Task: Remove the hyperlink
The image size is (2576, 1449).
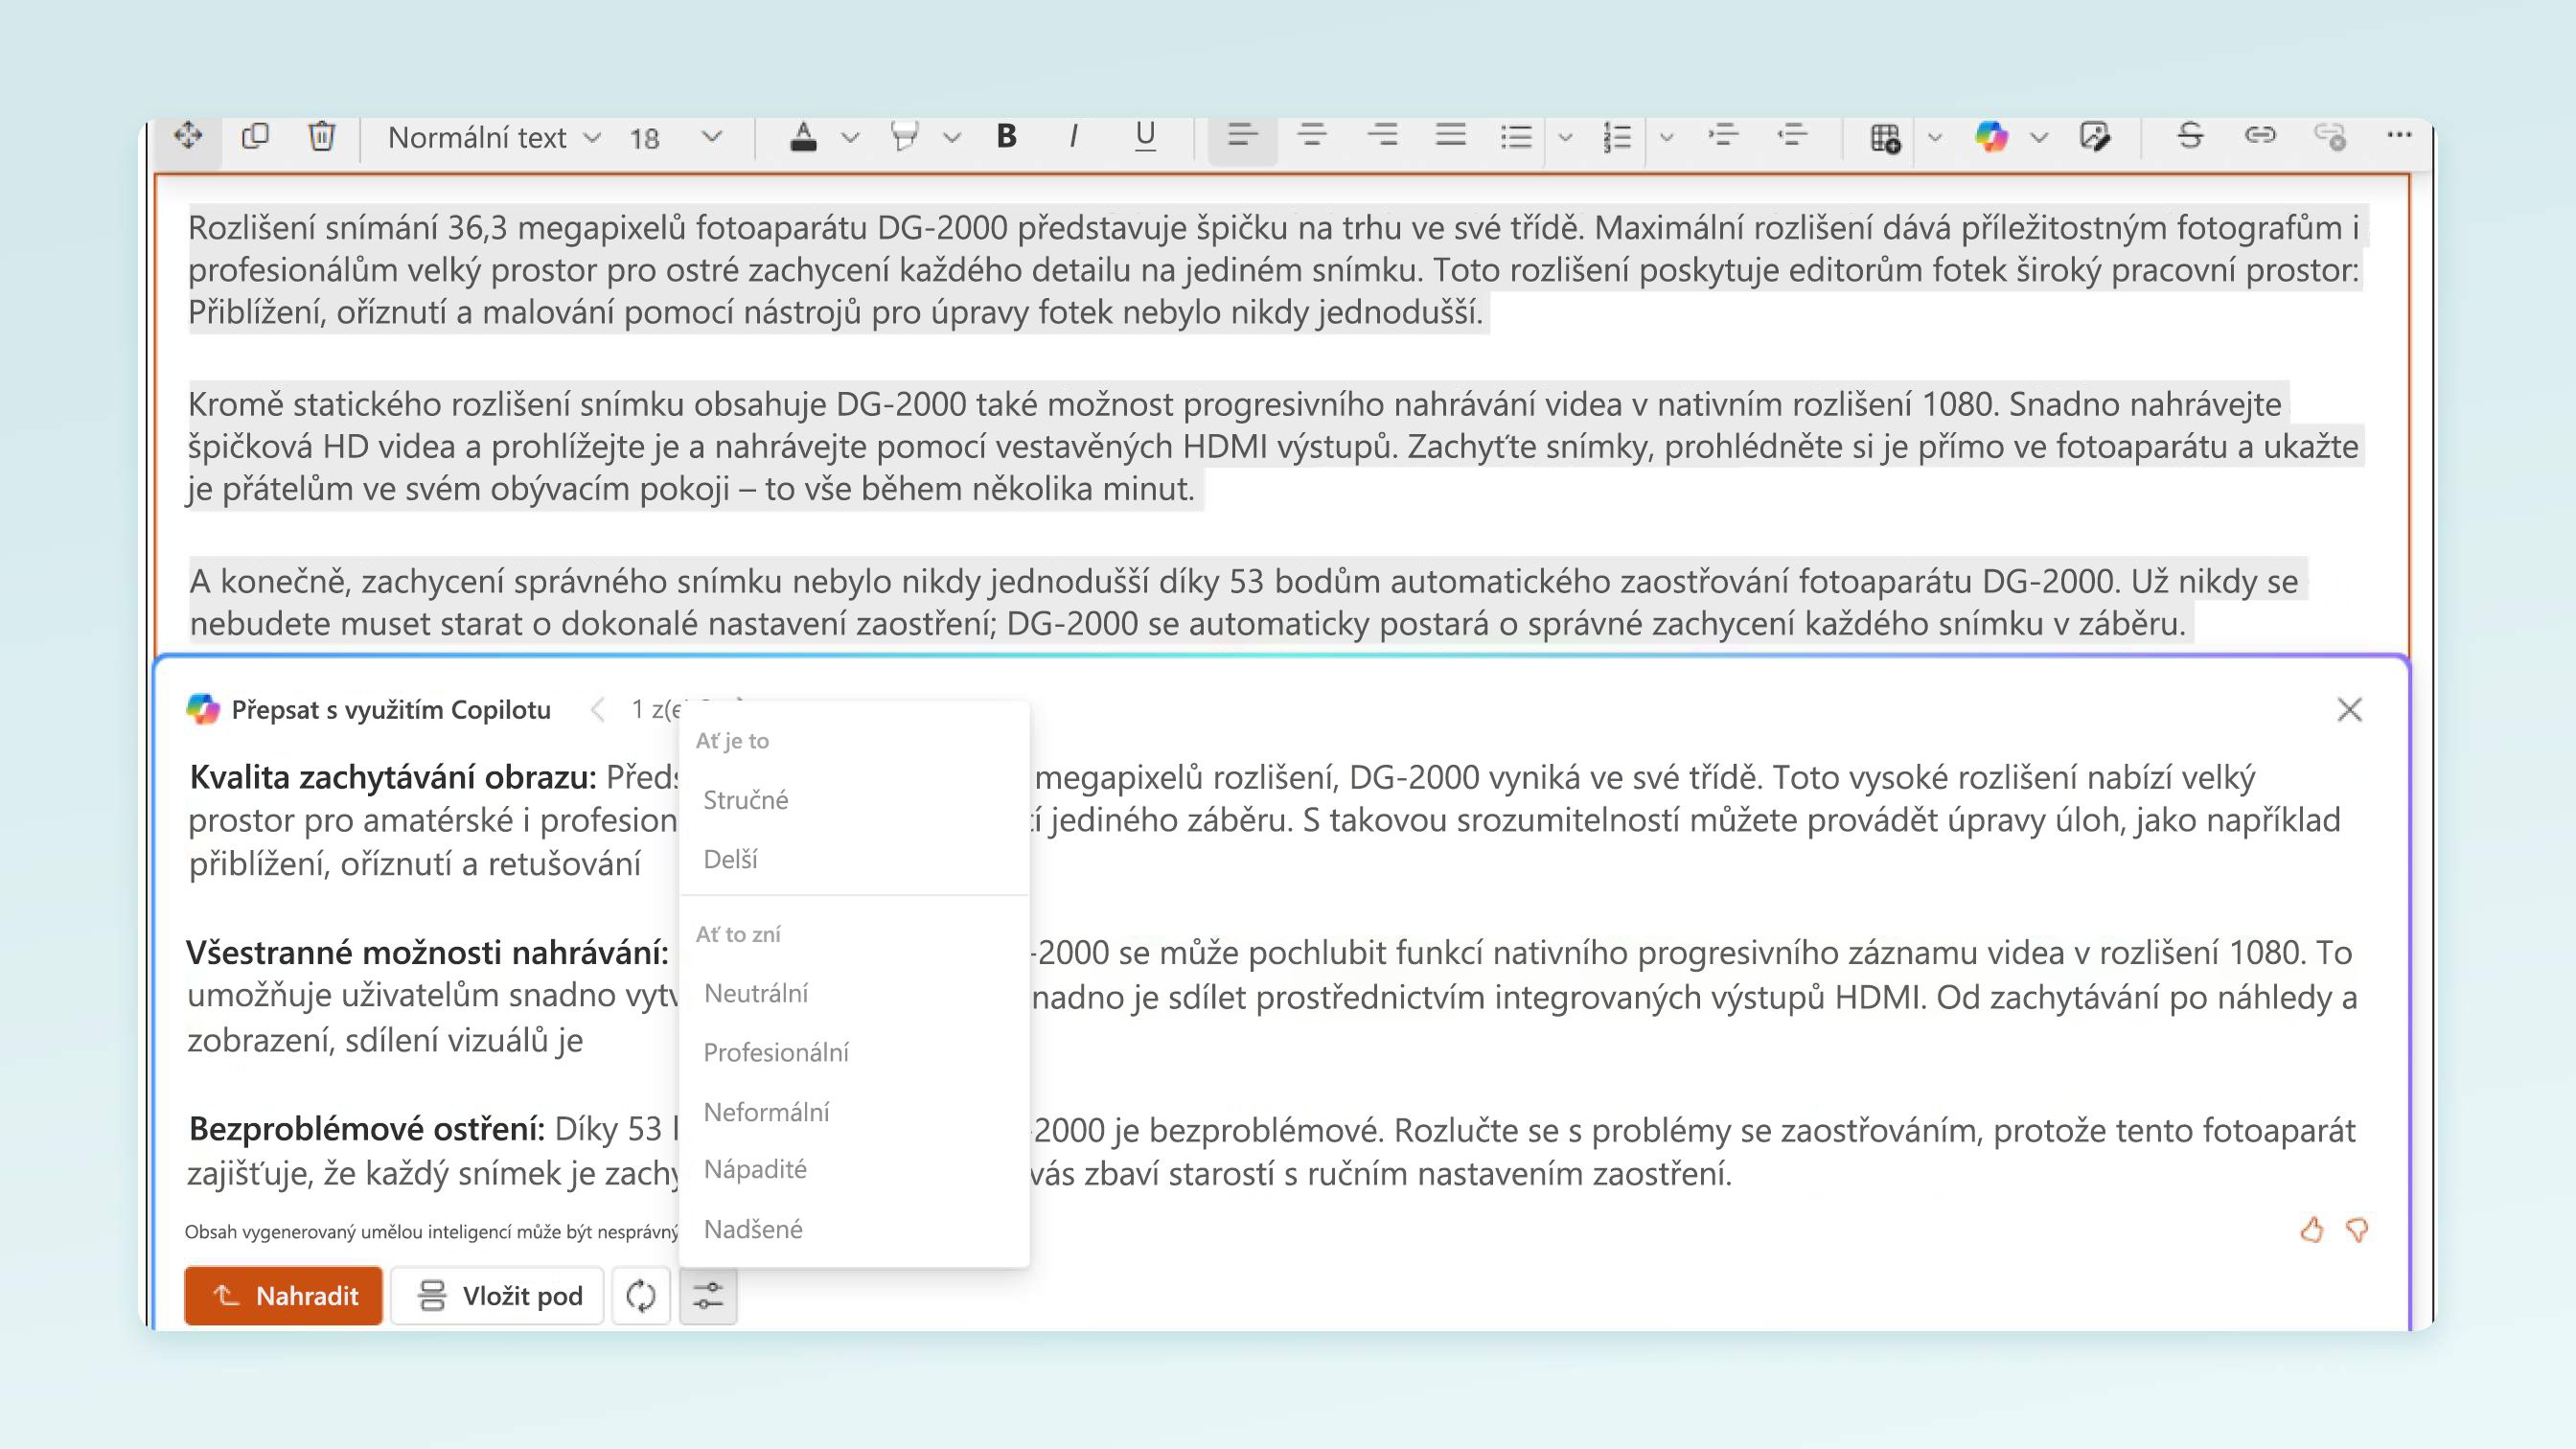Action: [x=2331, y=136]
